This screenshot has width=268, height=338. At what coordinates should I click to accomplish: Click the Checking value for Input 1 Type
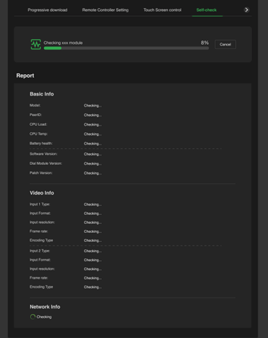pos(93,204)
